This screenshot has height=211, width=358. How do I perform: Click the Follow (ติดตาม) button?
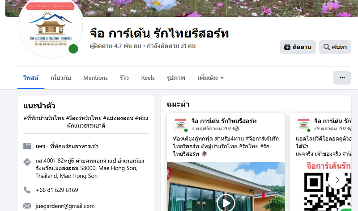(298, 47)
